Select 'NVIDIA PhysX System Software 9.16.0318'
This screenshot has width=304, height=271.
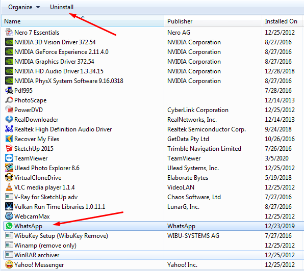pos(69,81)
